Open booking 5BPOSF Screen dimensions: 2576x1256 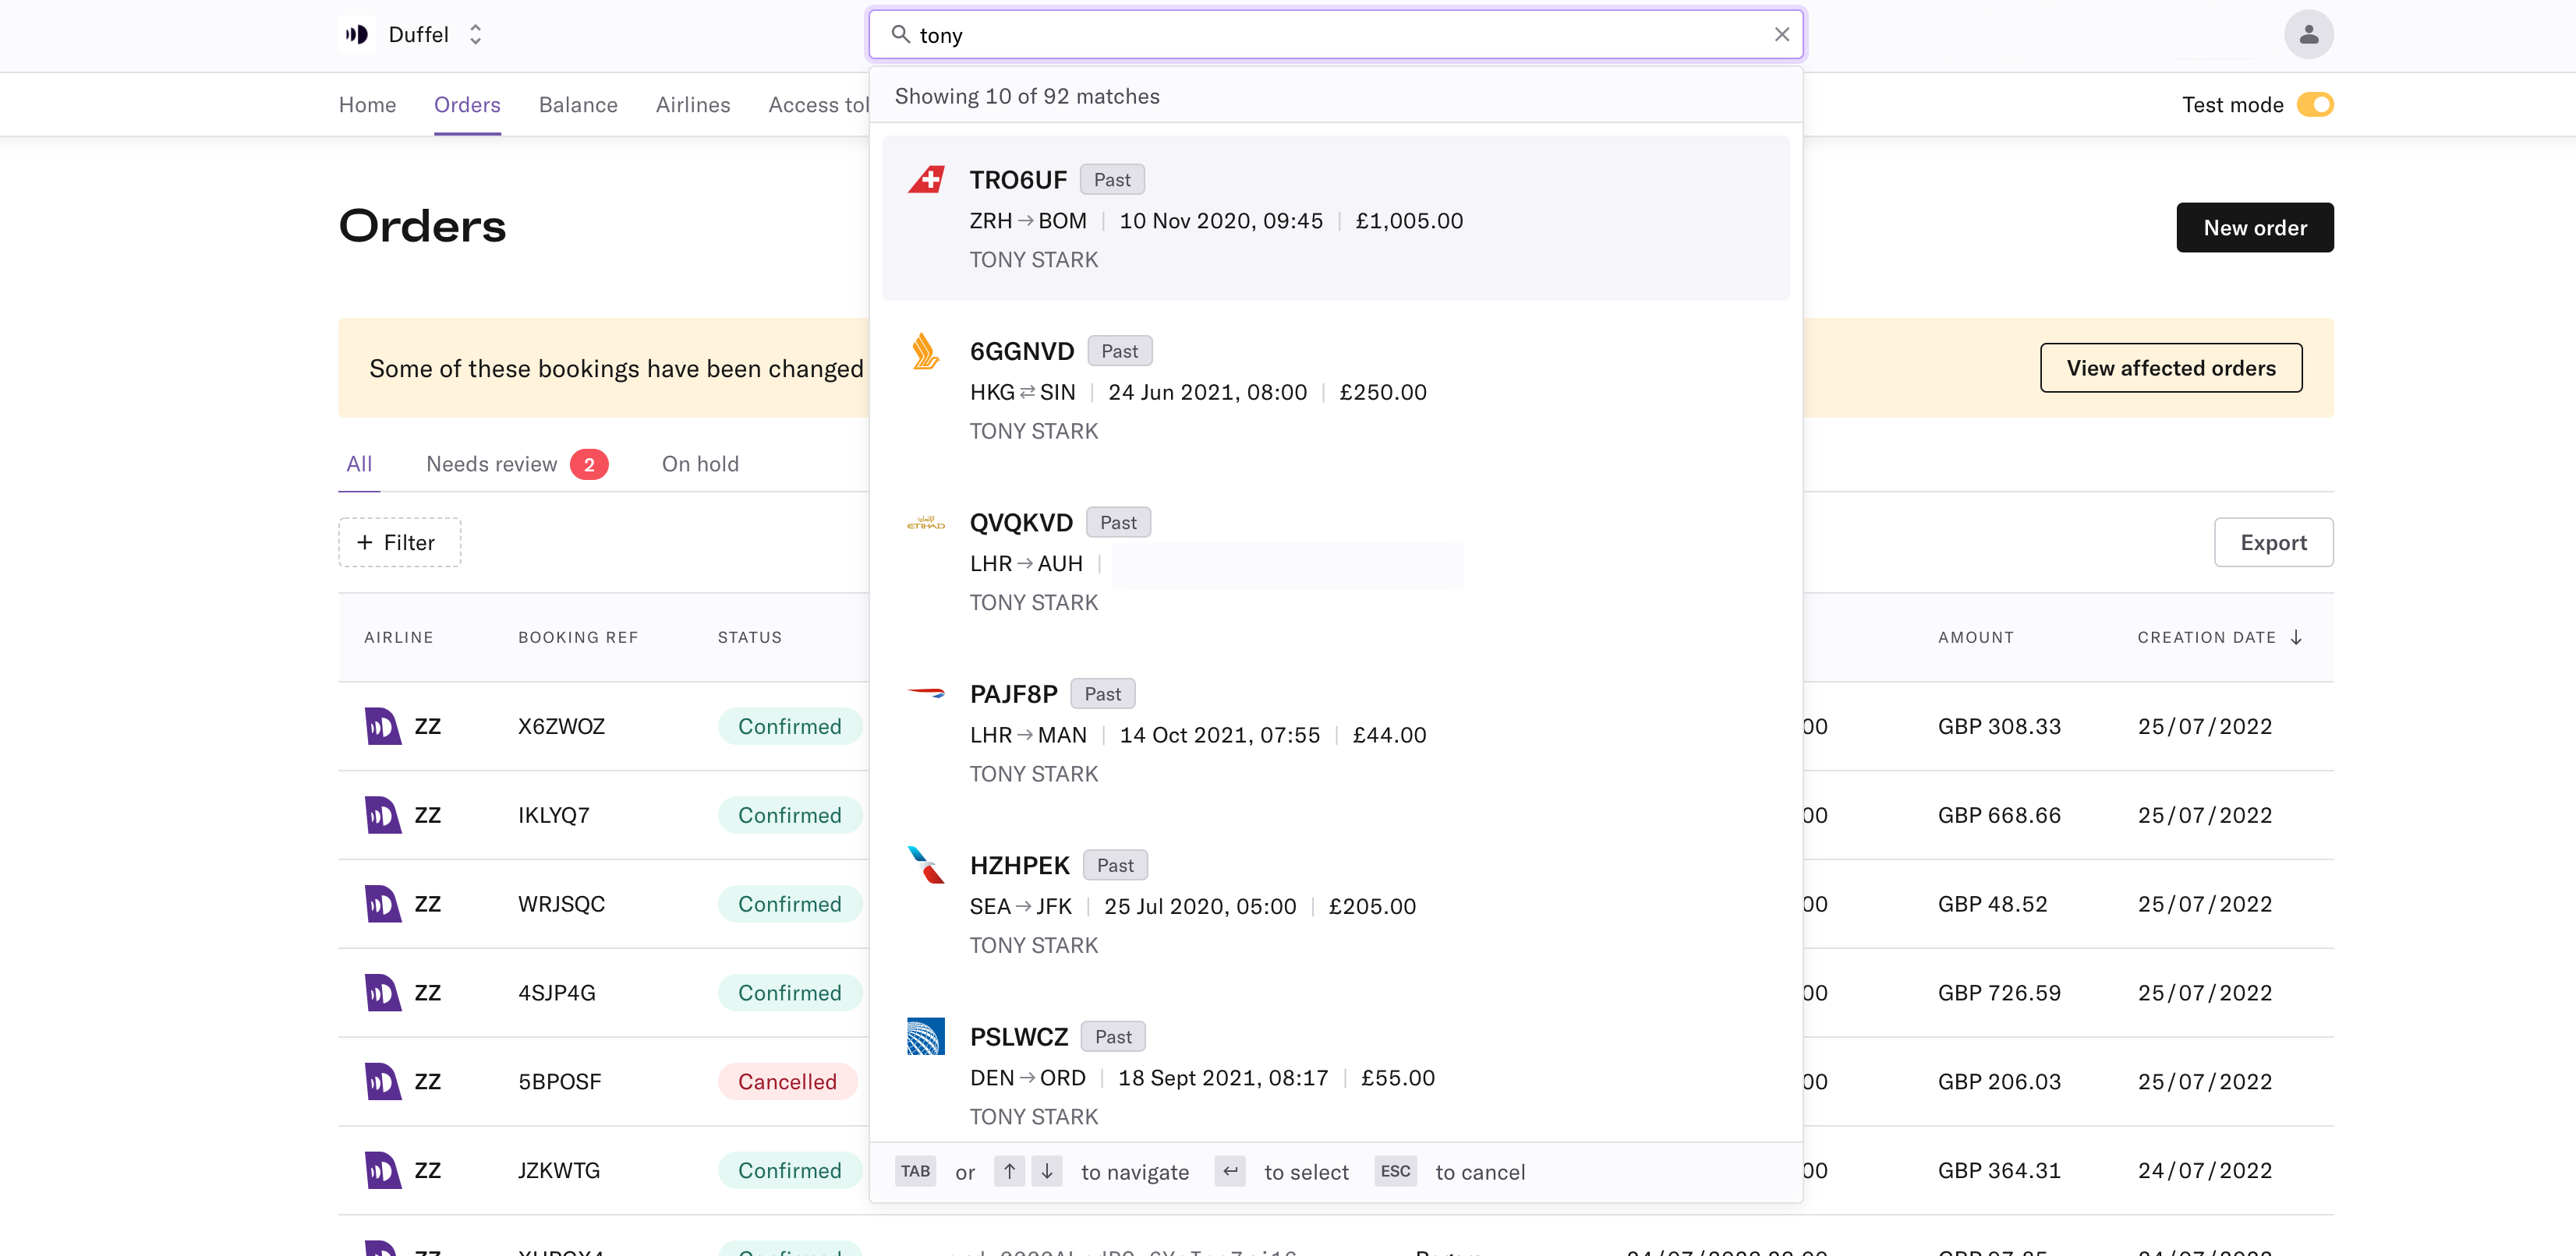[x=560, y=1082]
